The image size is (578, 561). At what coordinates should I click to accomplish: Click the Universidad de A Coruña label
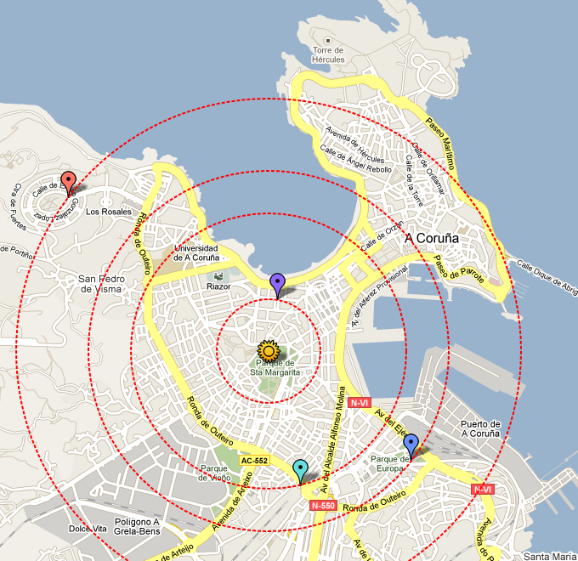196,253
